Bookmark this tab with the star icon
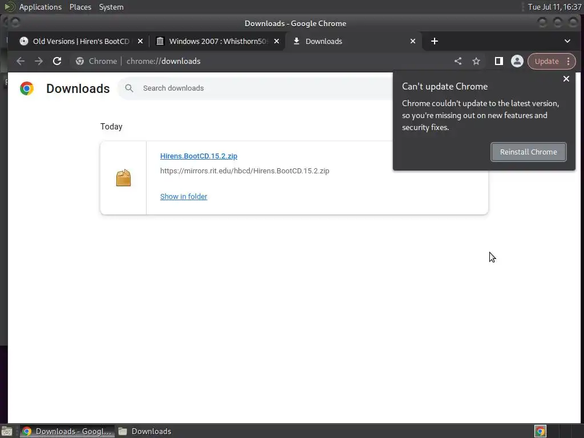This screenshot has width=584, height=438. tap(476, 61)
